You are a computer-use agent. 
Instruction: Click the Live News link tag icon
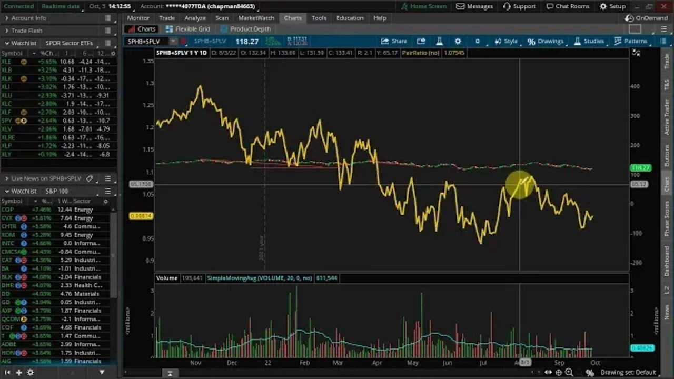coord(90,178)
